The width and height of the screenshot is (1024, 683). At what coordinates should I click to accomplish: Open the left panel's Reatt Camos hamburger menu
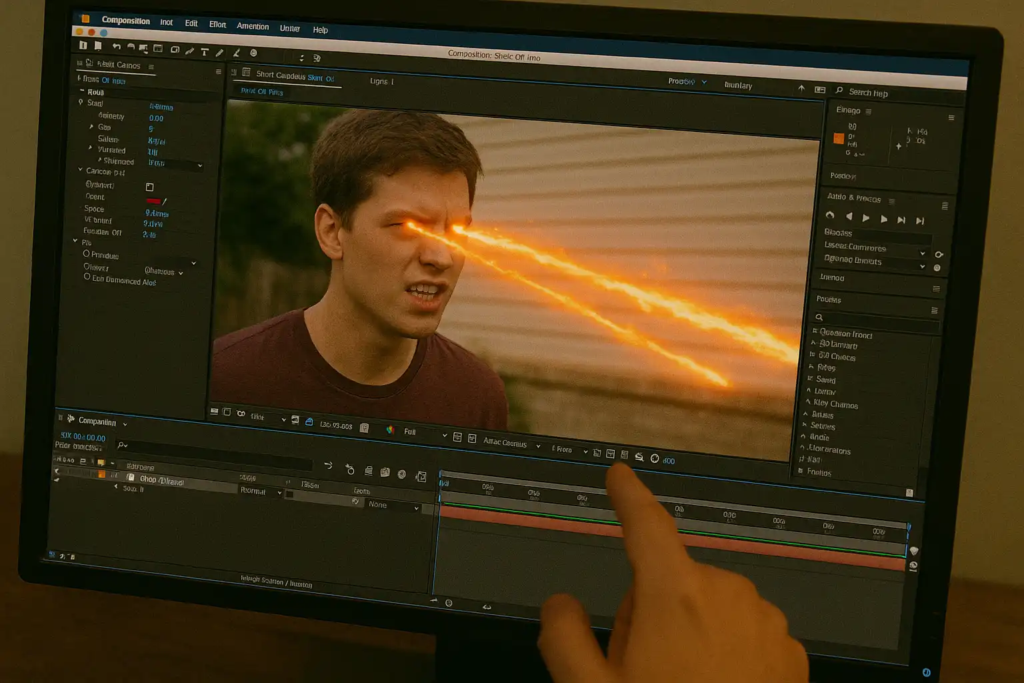151,67
